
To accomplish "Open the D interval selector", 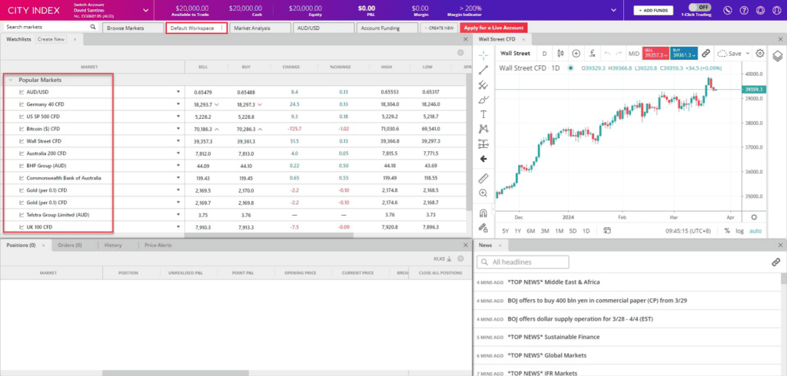I will [545, 53].
